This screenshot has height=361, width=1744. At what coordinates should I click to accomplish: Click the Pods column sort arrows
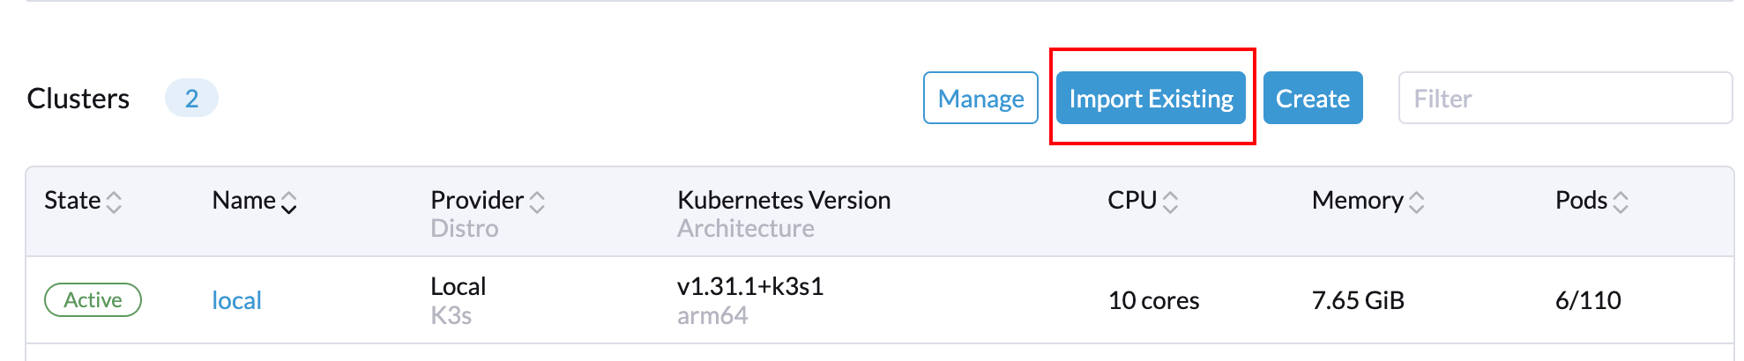pyautogui.click(x=1620, y=203)
